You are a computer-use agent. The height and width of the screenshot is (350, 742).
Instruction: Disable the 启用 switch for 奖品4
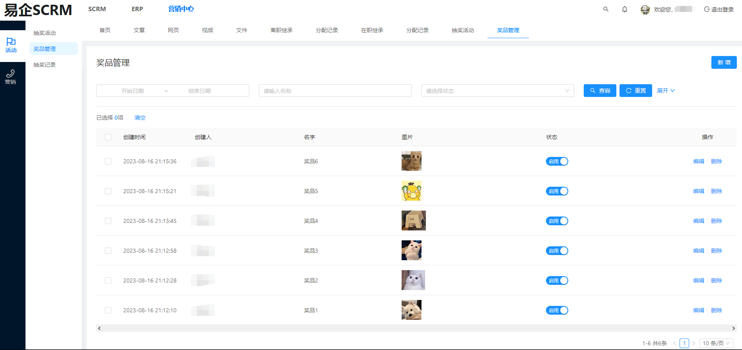point(557,221)
